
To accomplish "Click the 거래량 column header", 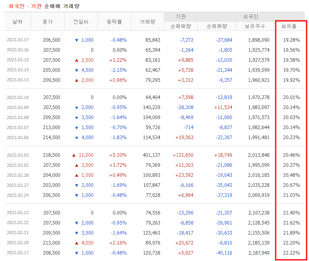I will [148, 22].
